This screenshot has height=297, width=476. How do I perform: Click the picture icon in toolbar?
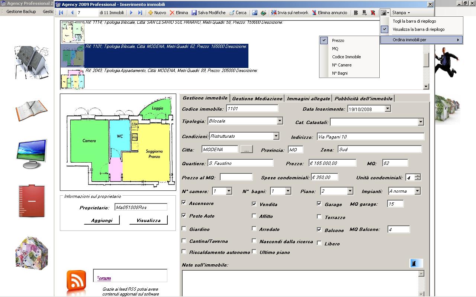pos(255,13)
